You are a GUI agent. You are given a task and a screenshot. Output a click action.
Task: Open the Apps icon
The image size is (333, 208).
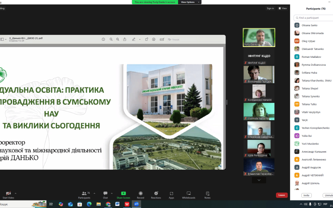point(171,193)
